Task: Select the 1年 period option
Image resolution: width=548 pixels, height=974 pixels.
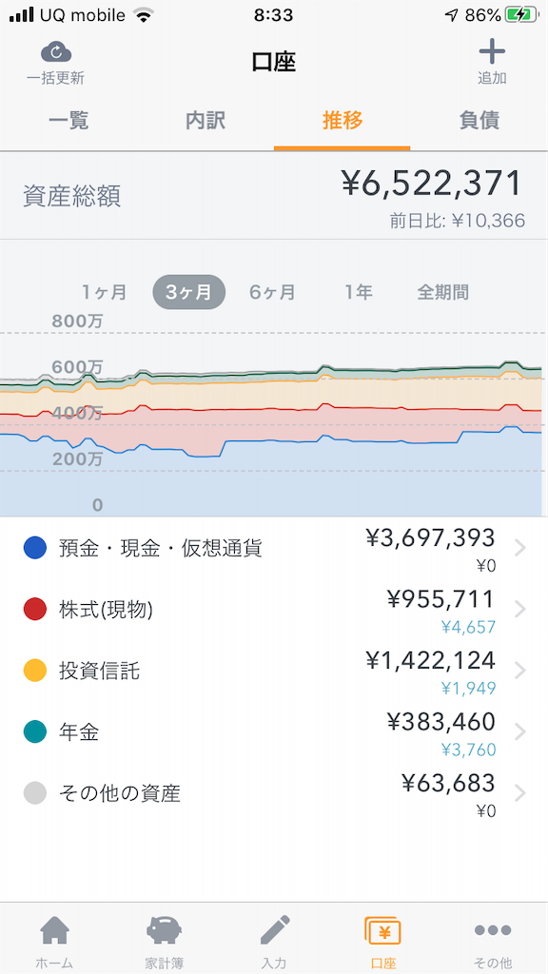Action: (x=359, y=292)
